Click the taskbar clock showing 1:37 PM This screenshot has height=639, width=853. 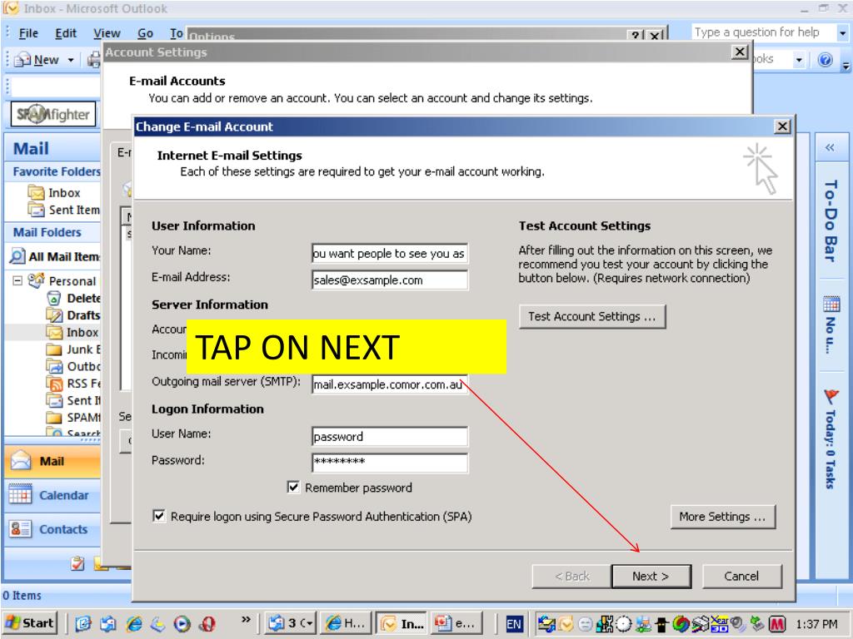tap(817, 624)
